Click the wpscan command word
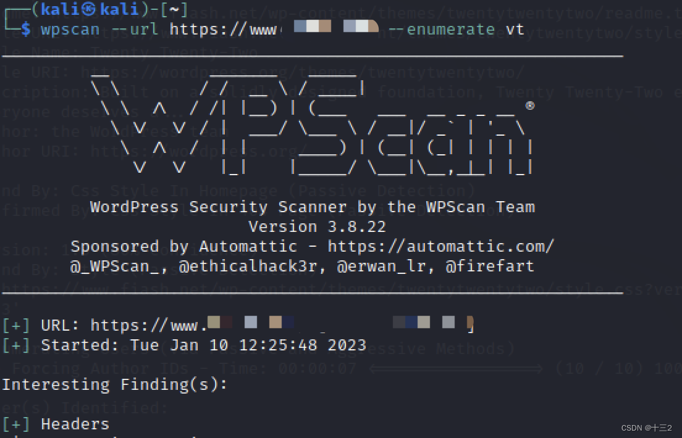 point(70,30)
